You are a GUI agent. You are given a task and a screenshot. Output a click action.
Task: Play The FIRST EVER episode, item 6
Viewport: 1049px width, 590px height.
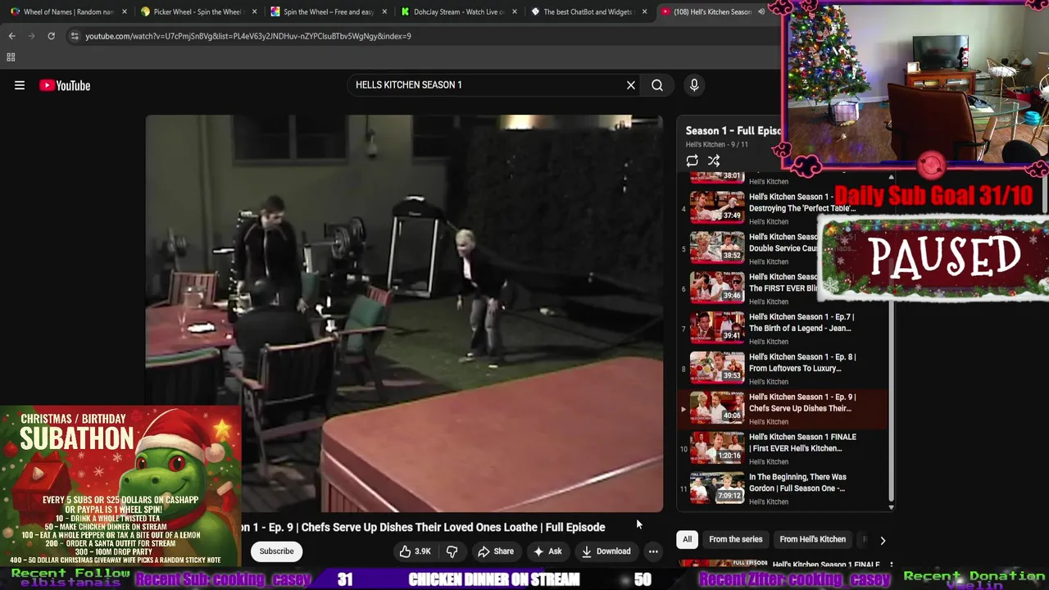point(783,288)
